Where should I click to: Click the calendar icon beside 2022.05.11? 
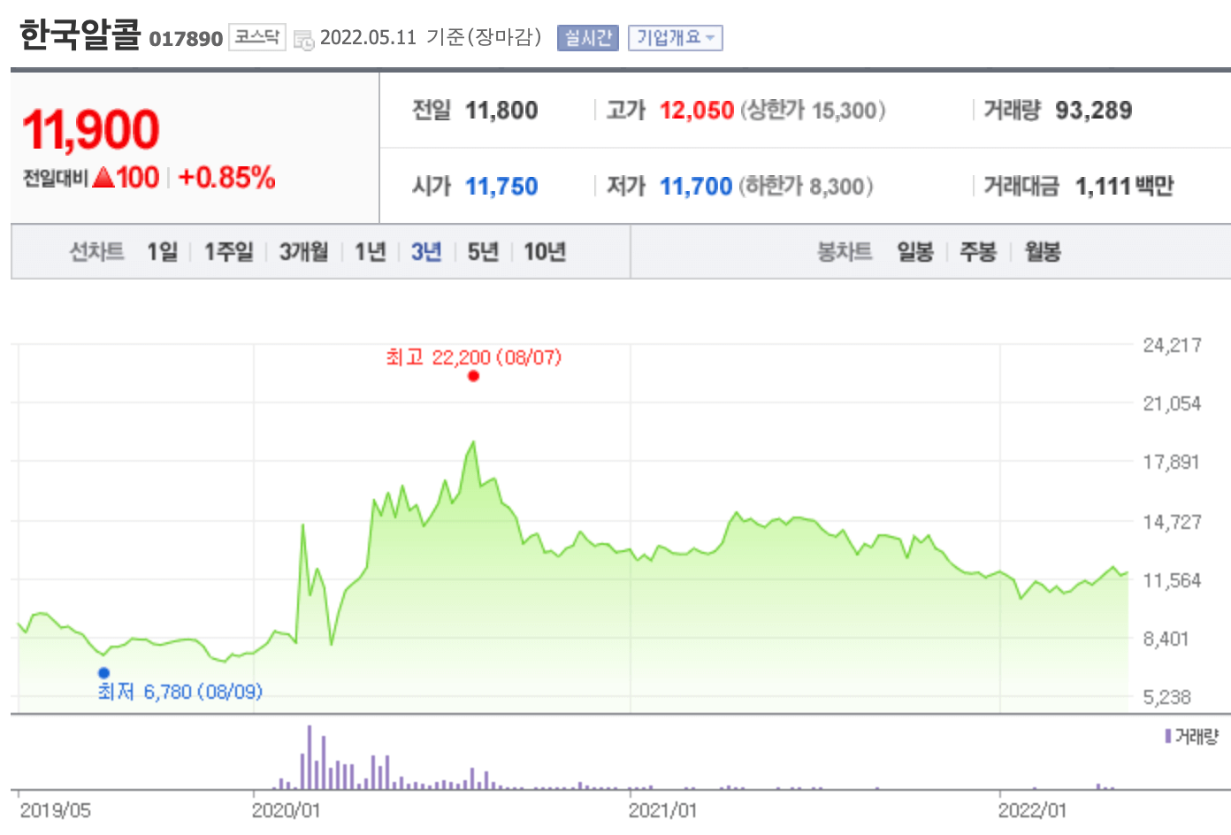303,40
